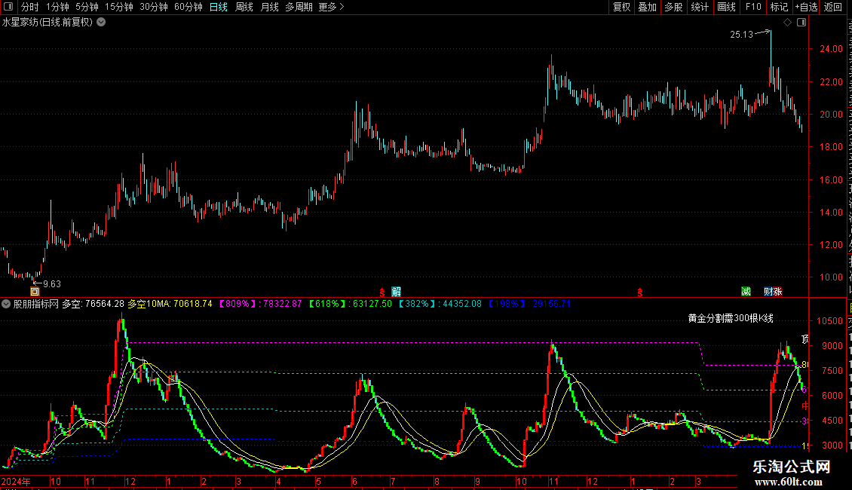Toggle the right panel icon above the chart
The image size is (852, 490).
801,23
